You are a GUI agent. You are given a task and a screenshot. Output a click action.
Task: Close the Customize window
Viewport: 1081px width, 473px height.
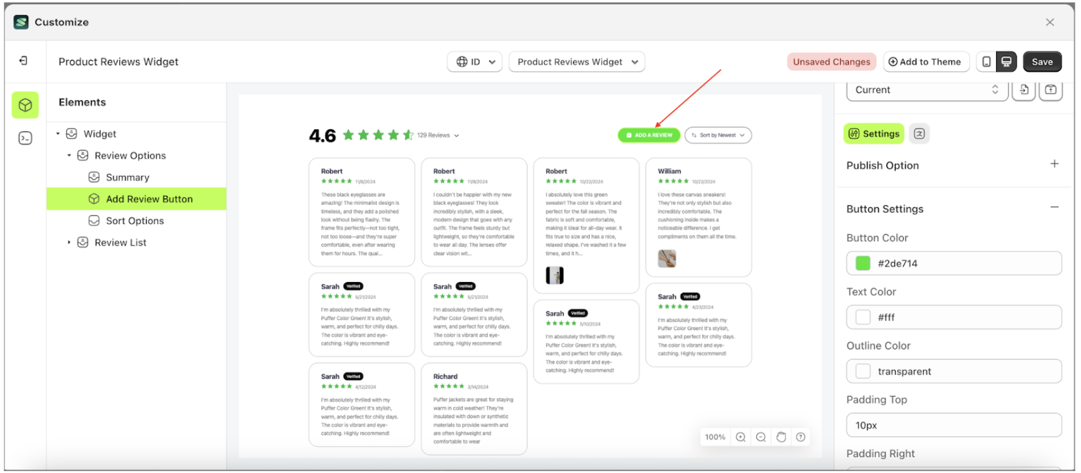coord(1050,22)
